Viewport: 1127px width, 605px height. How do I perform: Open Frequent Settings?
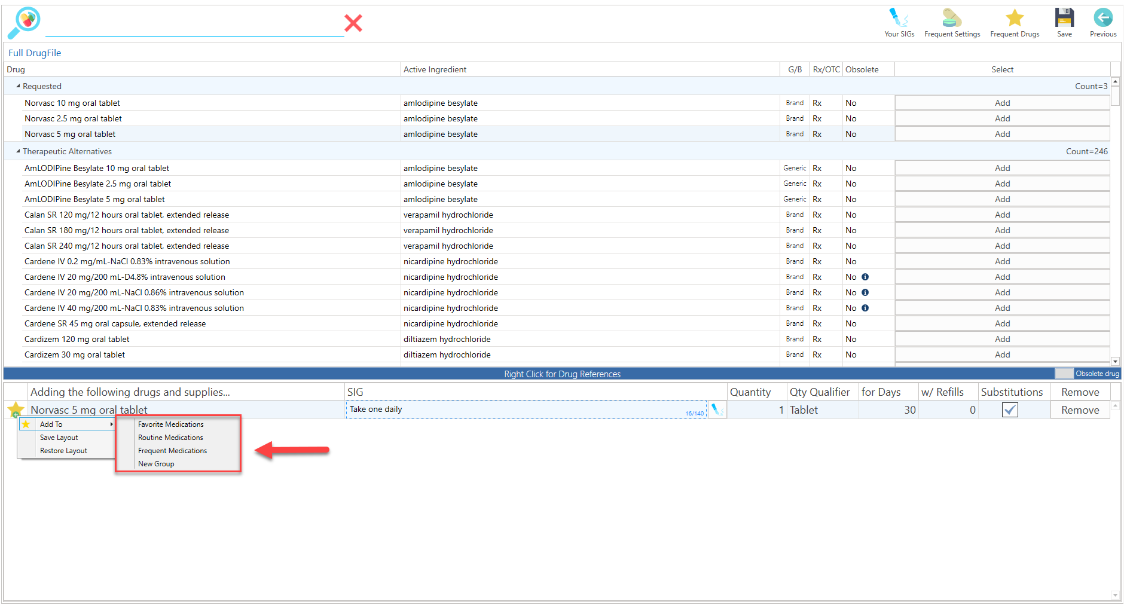click(x=952, y=23)
